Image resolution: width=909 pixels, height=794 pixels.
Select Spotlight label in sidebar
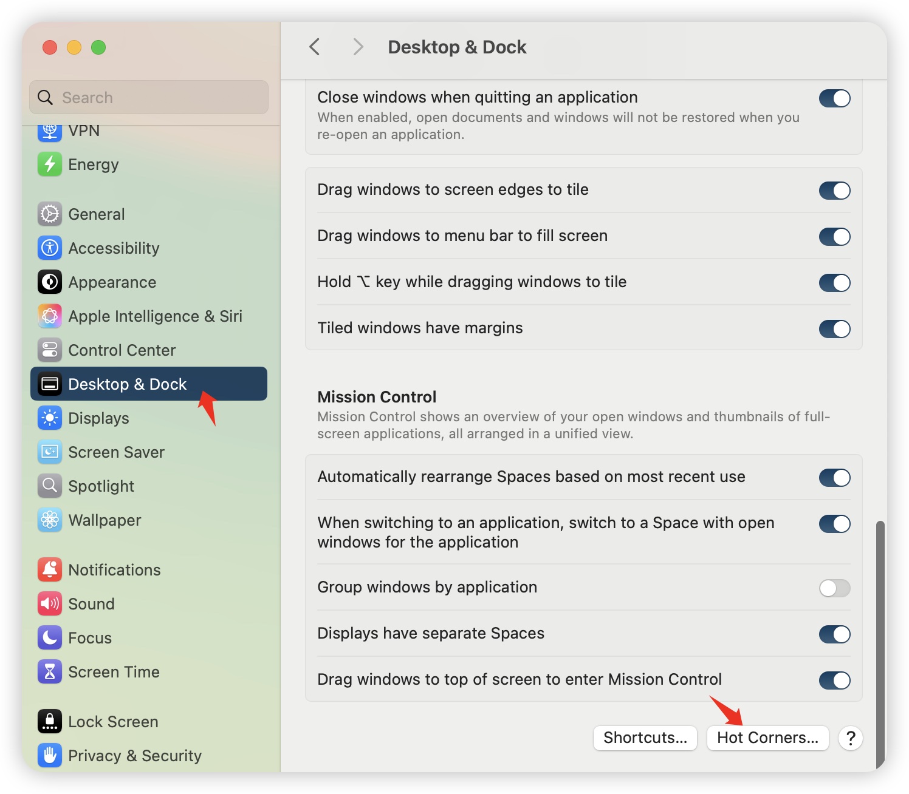101,486
